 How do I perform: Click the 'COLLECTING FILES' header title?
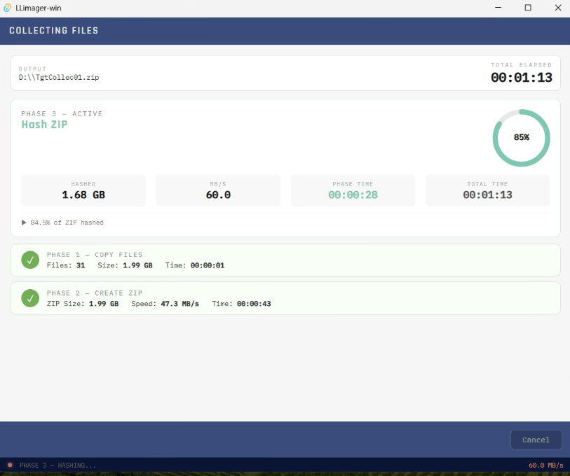pyautogui.click(x=54, y=31)
